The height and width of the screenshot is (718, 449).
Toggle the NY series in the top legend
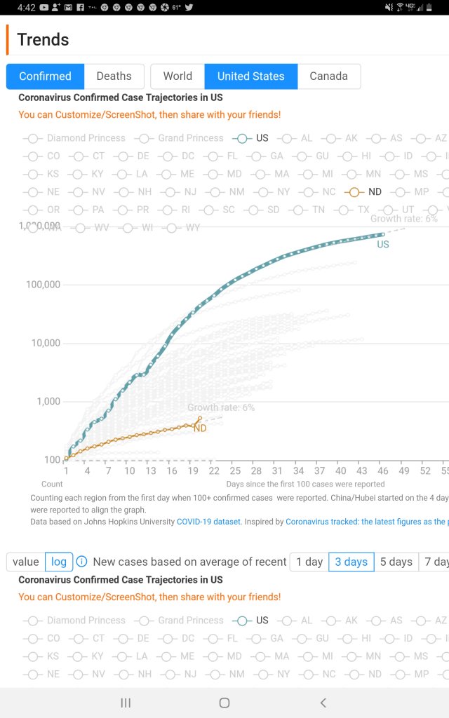point(273,191)
